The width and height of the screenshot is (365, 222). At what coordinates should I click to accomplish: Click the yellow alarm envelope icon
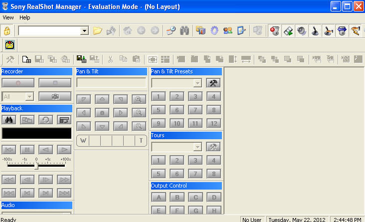10,45
